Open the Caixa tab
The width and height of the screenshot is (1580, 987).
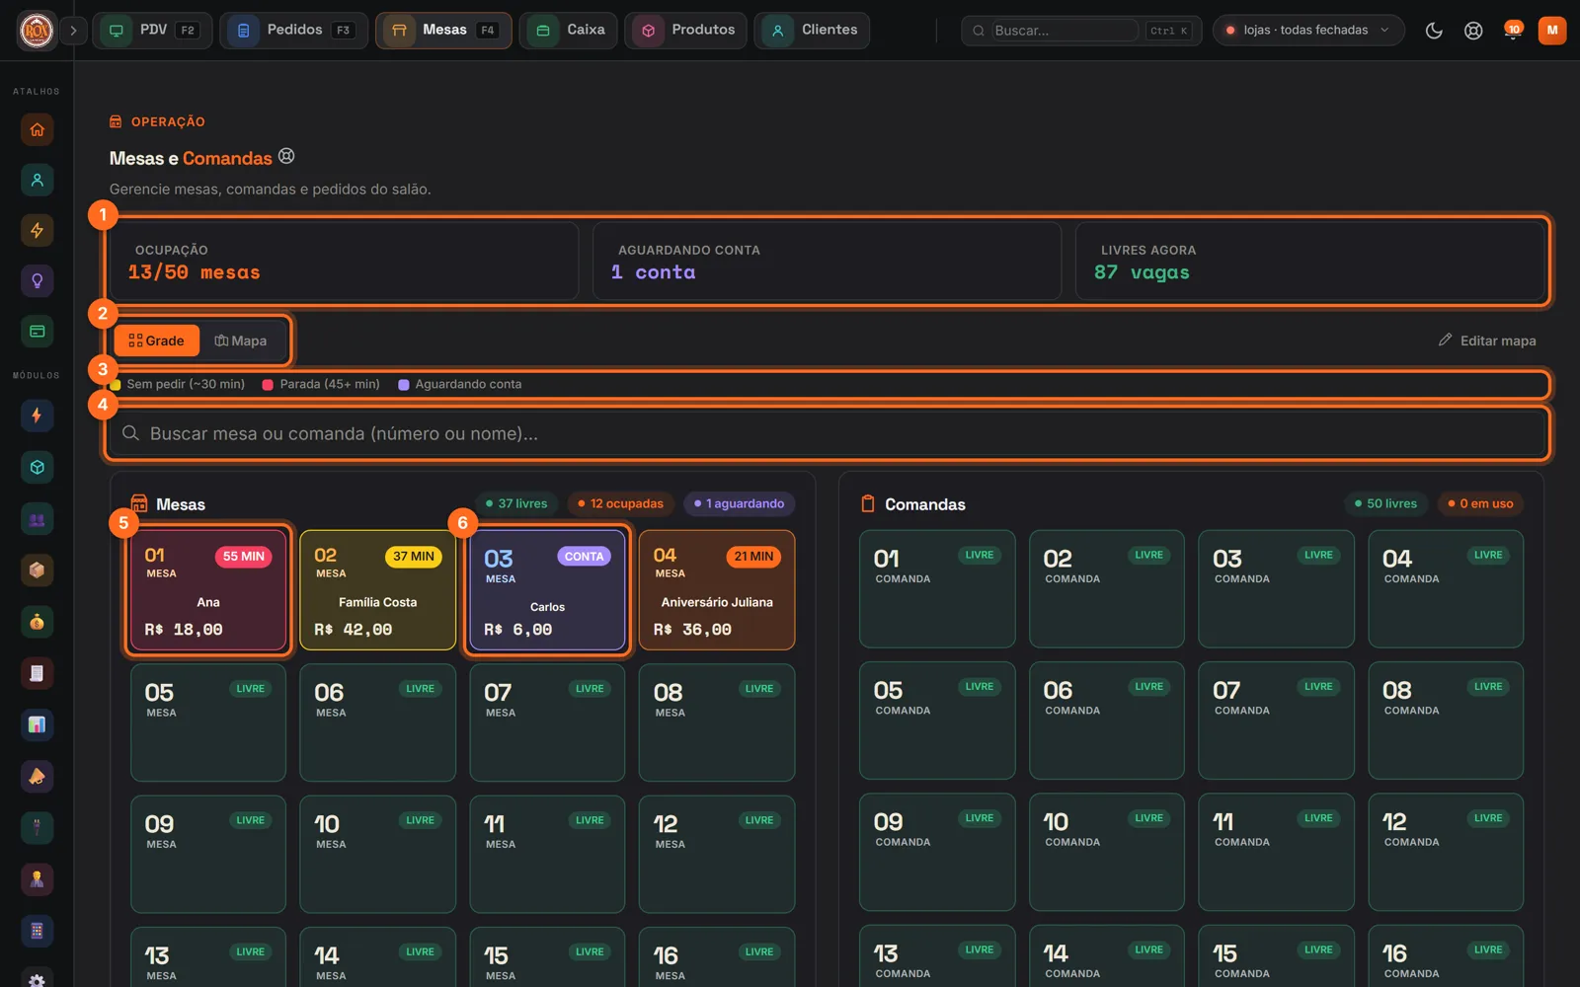pos(569,31)
